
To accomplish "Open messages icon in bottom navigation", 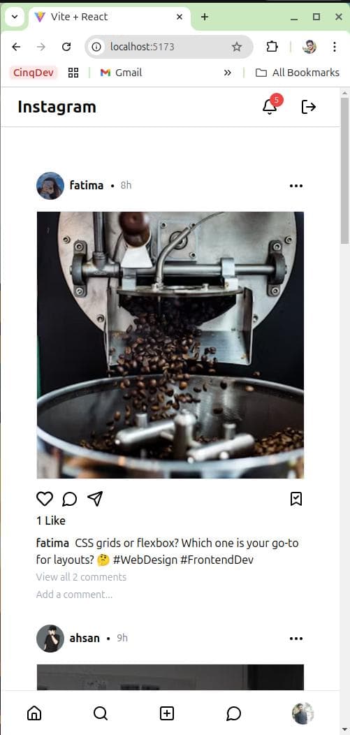I will [x=233, y=713].
